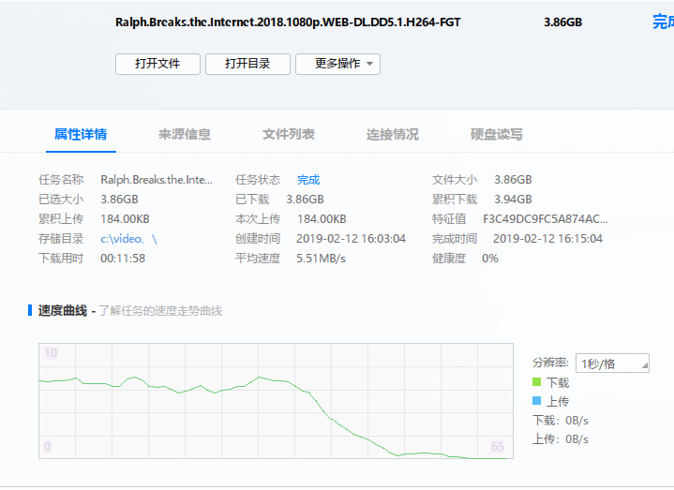Viewport: 674px width, 490px height.
Task: Switch to the 来源信息 tab
Action: point(185,134)
